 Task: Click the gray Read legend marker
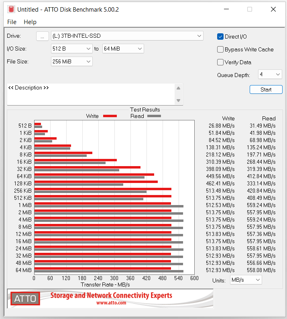pyautogui.click(x=154, y=116)
